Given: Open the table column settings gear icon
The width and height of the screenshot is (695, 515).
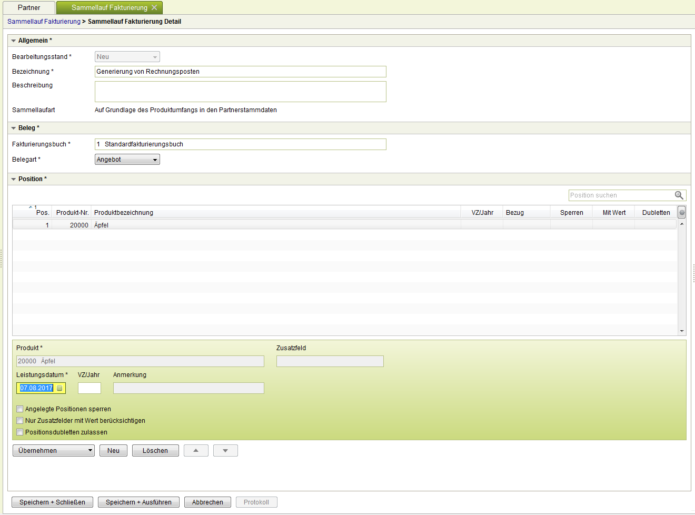Looking at the screenshot, I should point(682,213).
